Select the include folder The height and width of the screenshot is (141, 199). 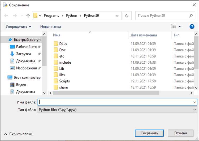[x=62, y=62]
